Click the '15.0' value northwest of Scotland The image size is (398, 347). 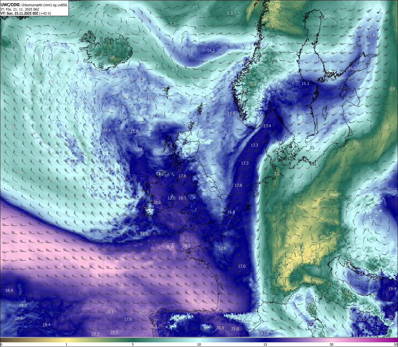134,131
